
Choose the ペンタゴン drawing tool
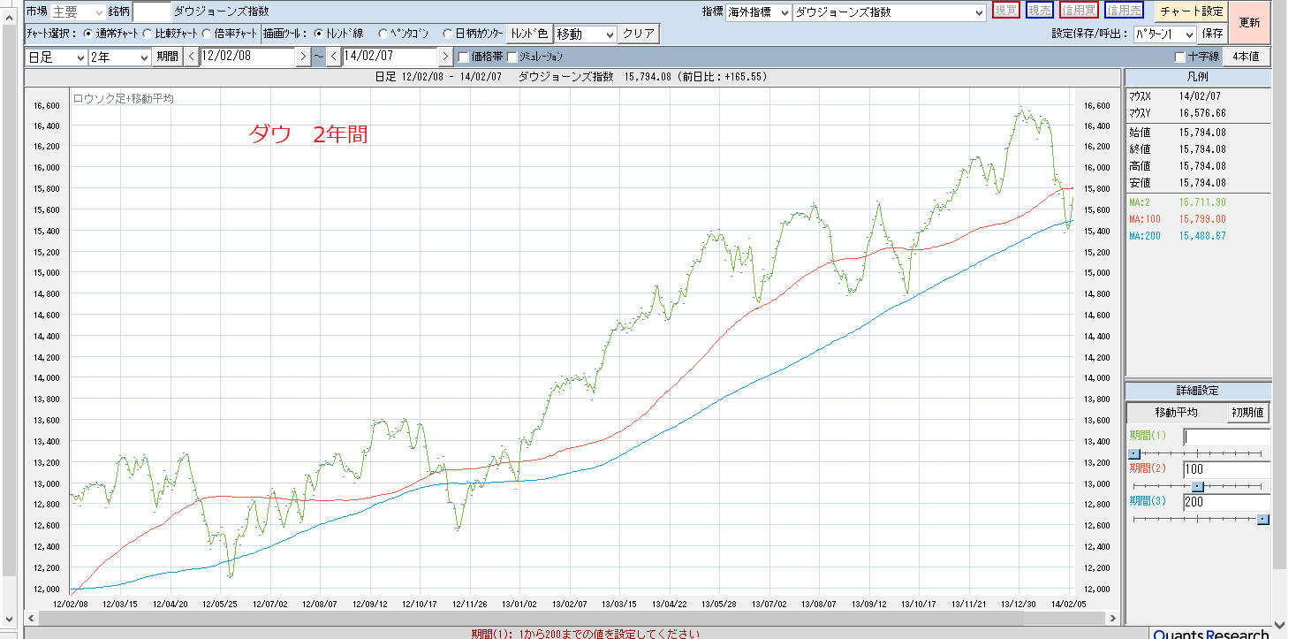[x=383, y=34]
